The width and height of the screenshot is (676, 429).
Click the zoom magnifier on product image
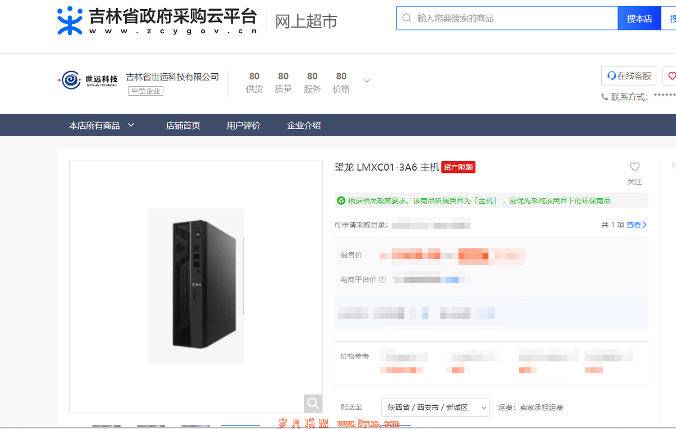pyautogui.click(x=313, y=403)
